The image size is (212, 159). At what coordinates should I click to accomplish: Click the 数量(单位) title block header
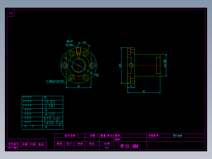click(107, 135)
